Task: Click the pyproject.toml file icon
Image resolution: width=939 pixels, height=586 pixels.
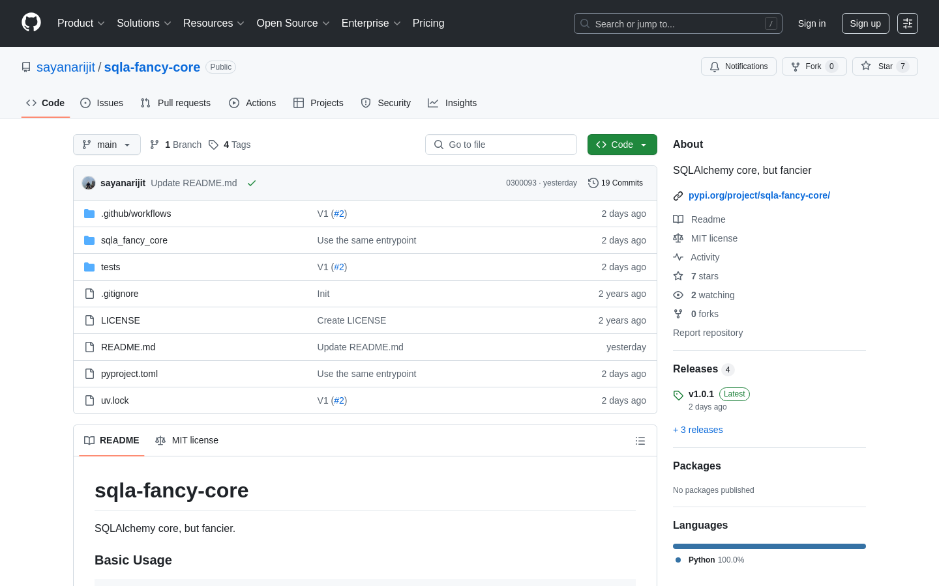Action: [89, 374]
